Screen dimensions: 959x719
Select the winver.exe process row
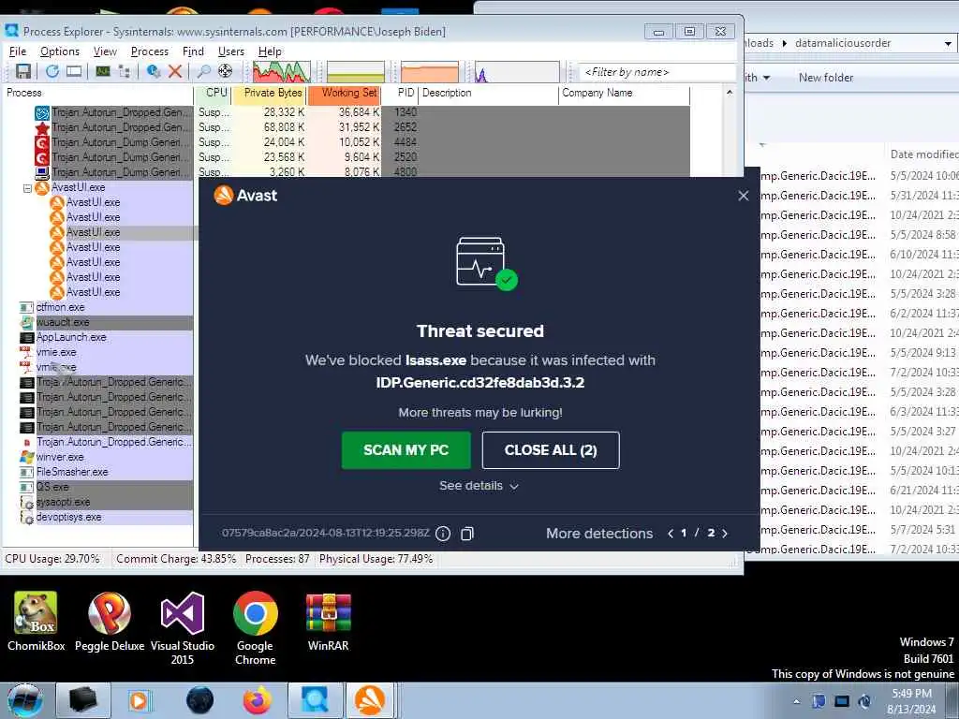click(106, 457)
